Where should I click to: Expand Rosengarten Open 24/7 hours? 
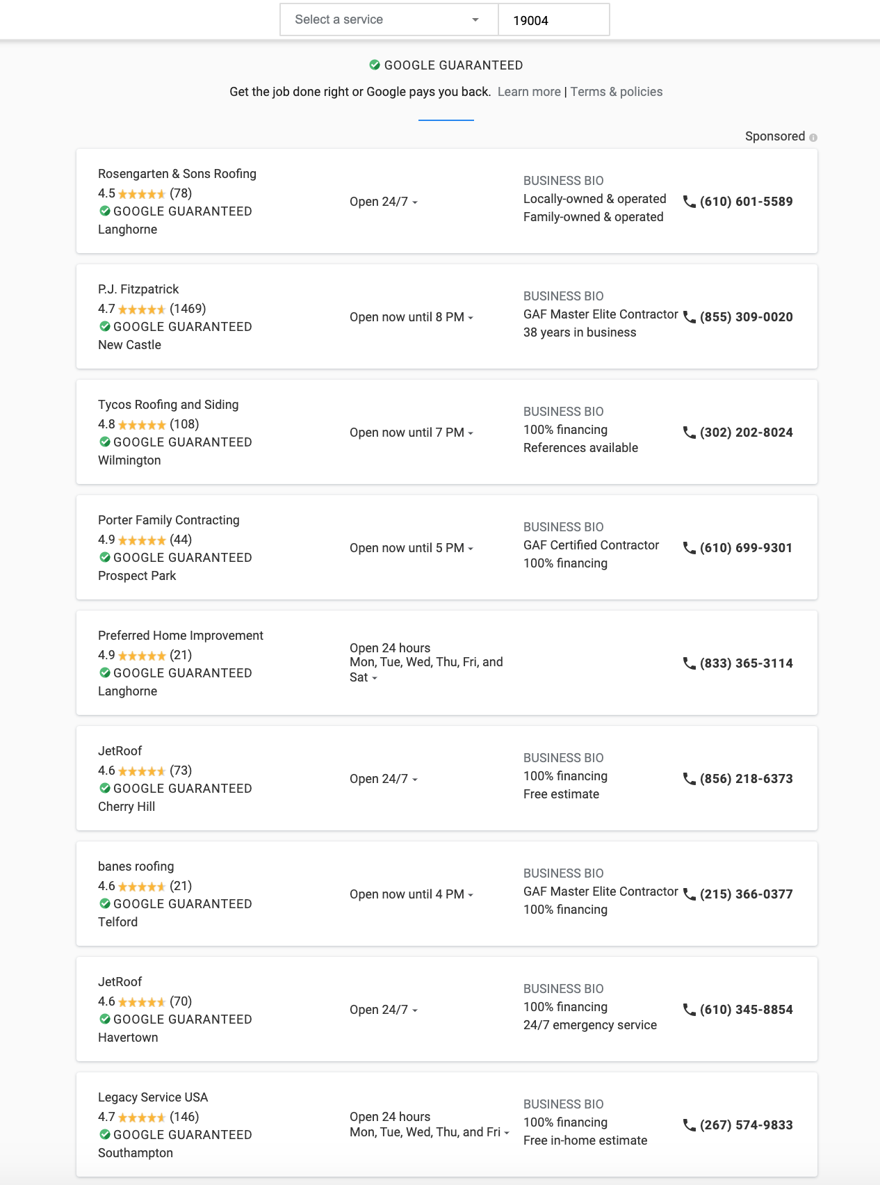point(384,202)
